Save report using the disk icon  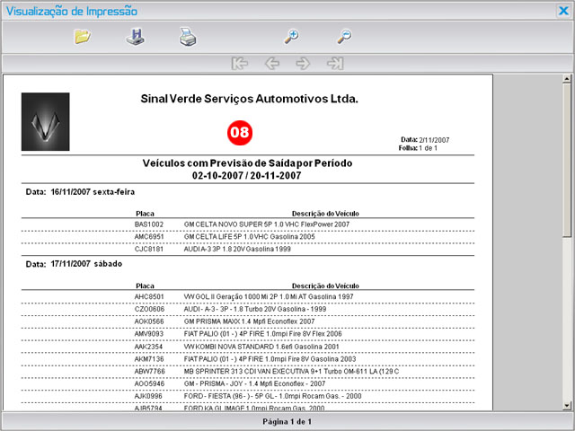pyautogui.click(x=136, y=37)
